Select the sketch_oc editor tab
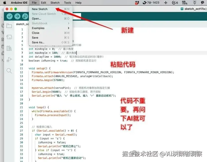The width and height of the screenshot is (207, 162). click(22, 24)
